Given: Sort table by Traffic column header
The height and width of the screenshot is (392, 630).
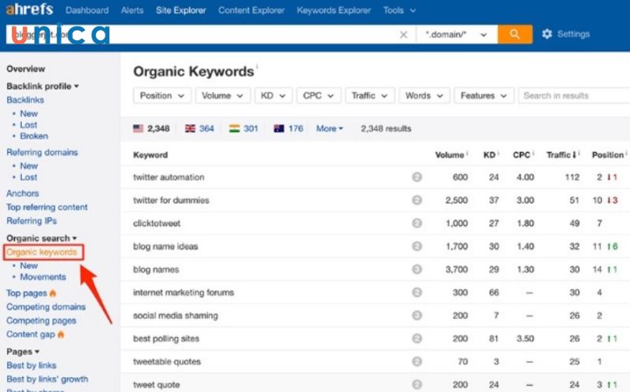Looking at the screenshot, I should pos(562,155).
